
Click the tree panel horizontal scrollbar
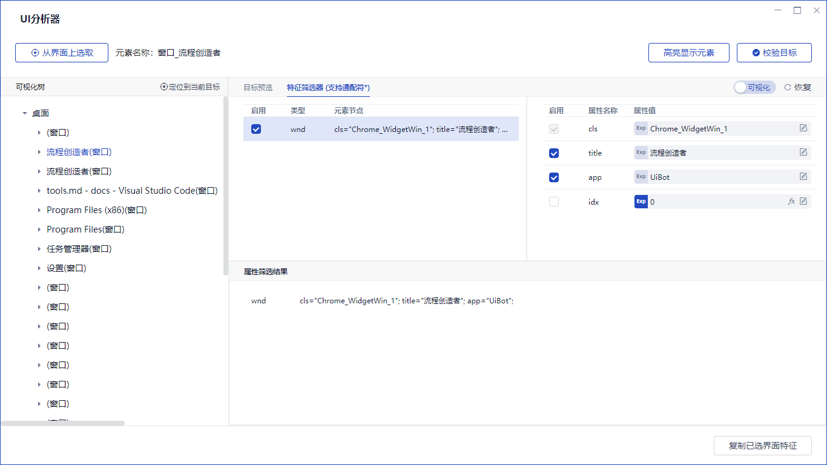(62, 423)
